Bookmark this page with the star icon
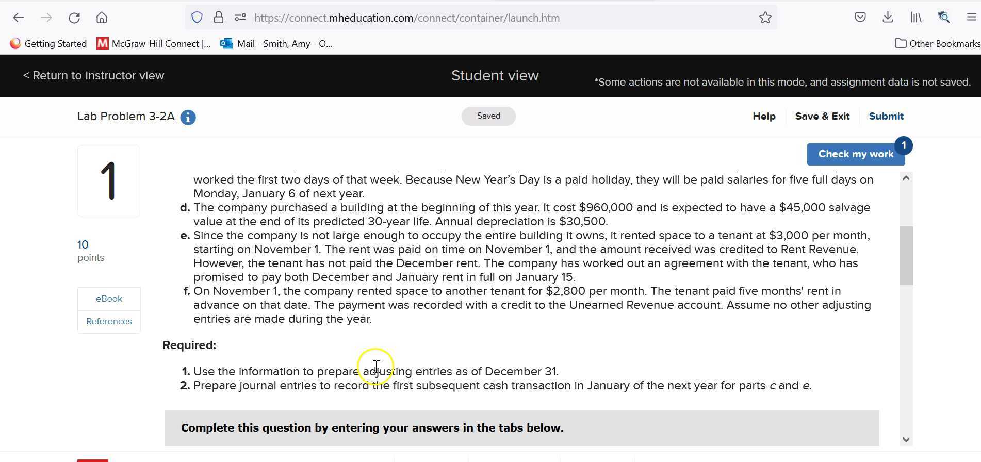Image resolution: width=981 pixels, height=462 pixels. 765,18
